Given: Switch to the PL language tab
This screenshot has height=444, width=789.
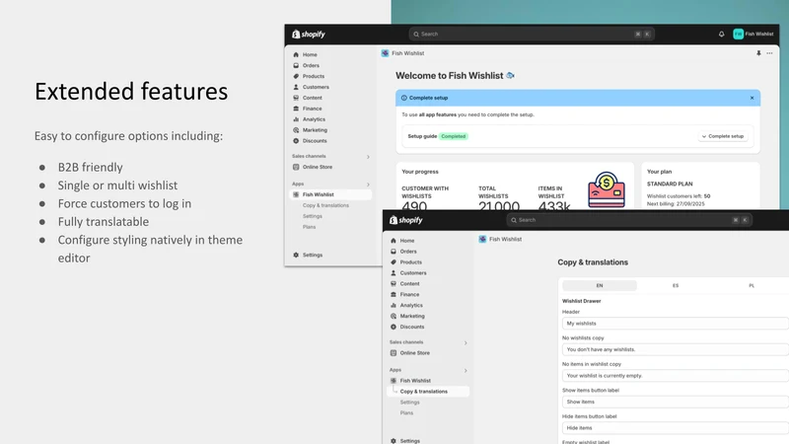Looking at the screenshot, I should coord(752,285).
